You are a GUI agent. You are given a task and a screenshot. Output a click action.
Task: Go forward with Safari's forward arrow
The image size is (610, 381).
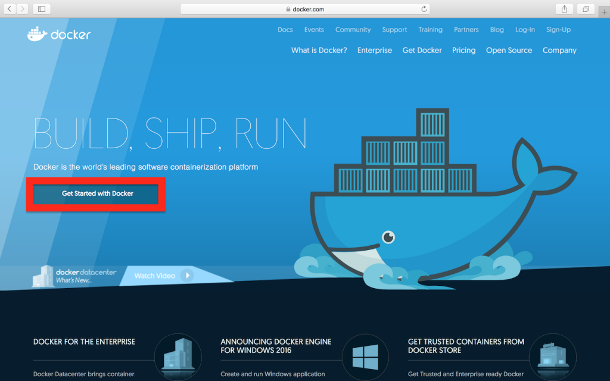pyautogui.click(x=22, y=8)
